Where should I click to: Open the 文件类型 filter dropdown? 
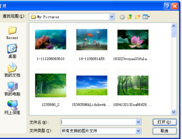[x=138, y=131]
